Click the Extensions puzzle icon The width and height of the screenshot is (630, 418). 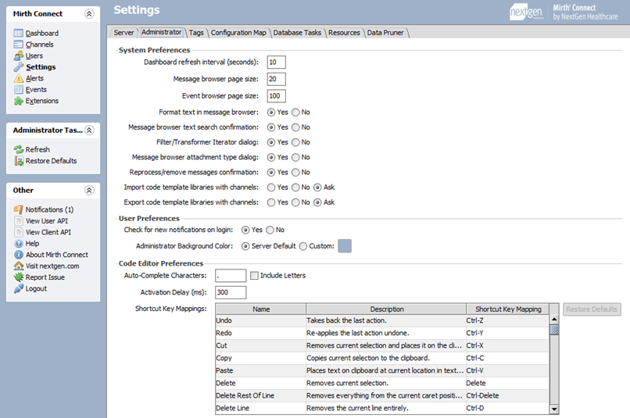pos(19,101)
